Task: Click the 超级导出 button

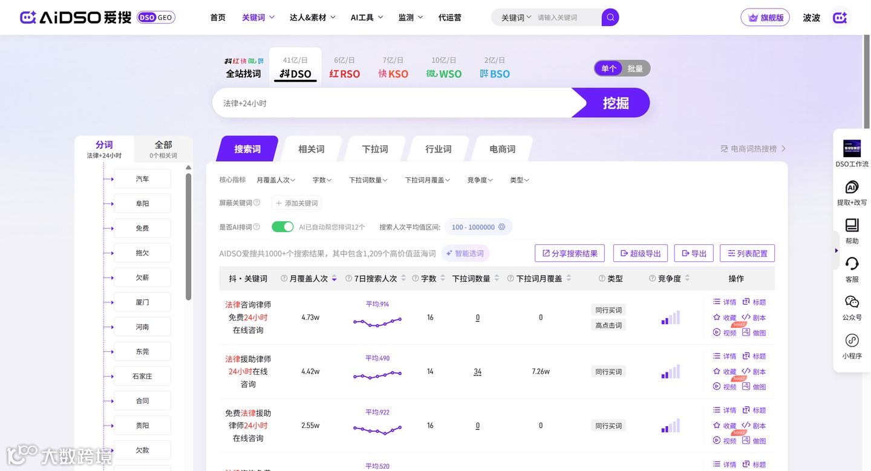Action: pos(641,253)
